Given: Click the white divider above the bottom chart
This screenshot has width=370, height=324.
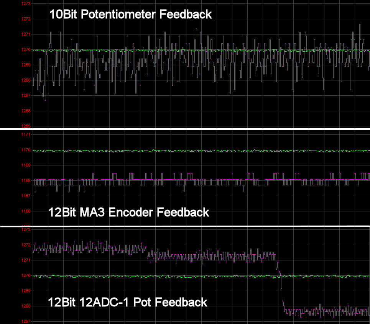Looking at the screenshot, I should tap(185, 226).
